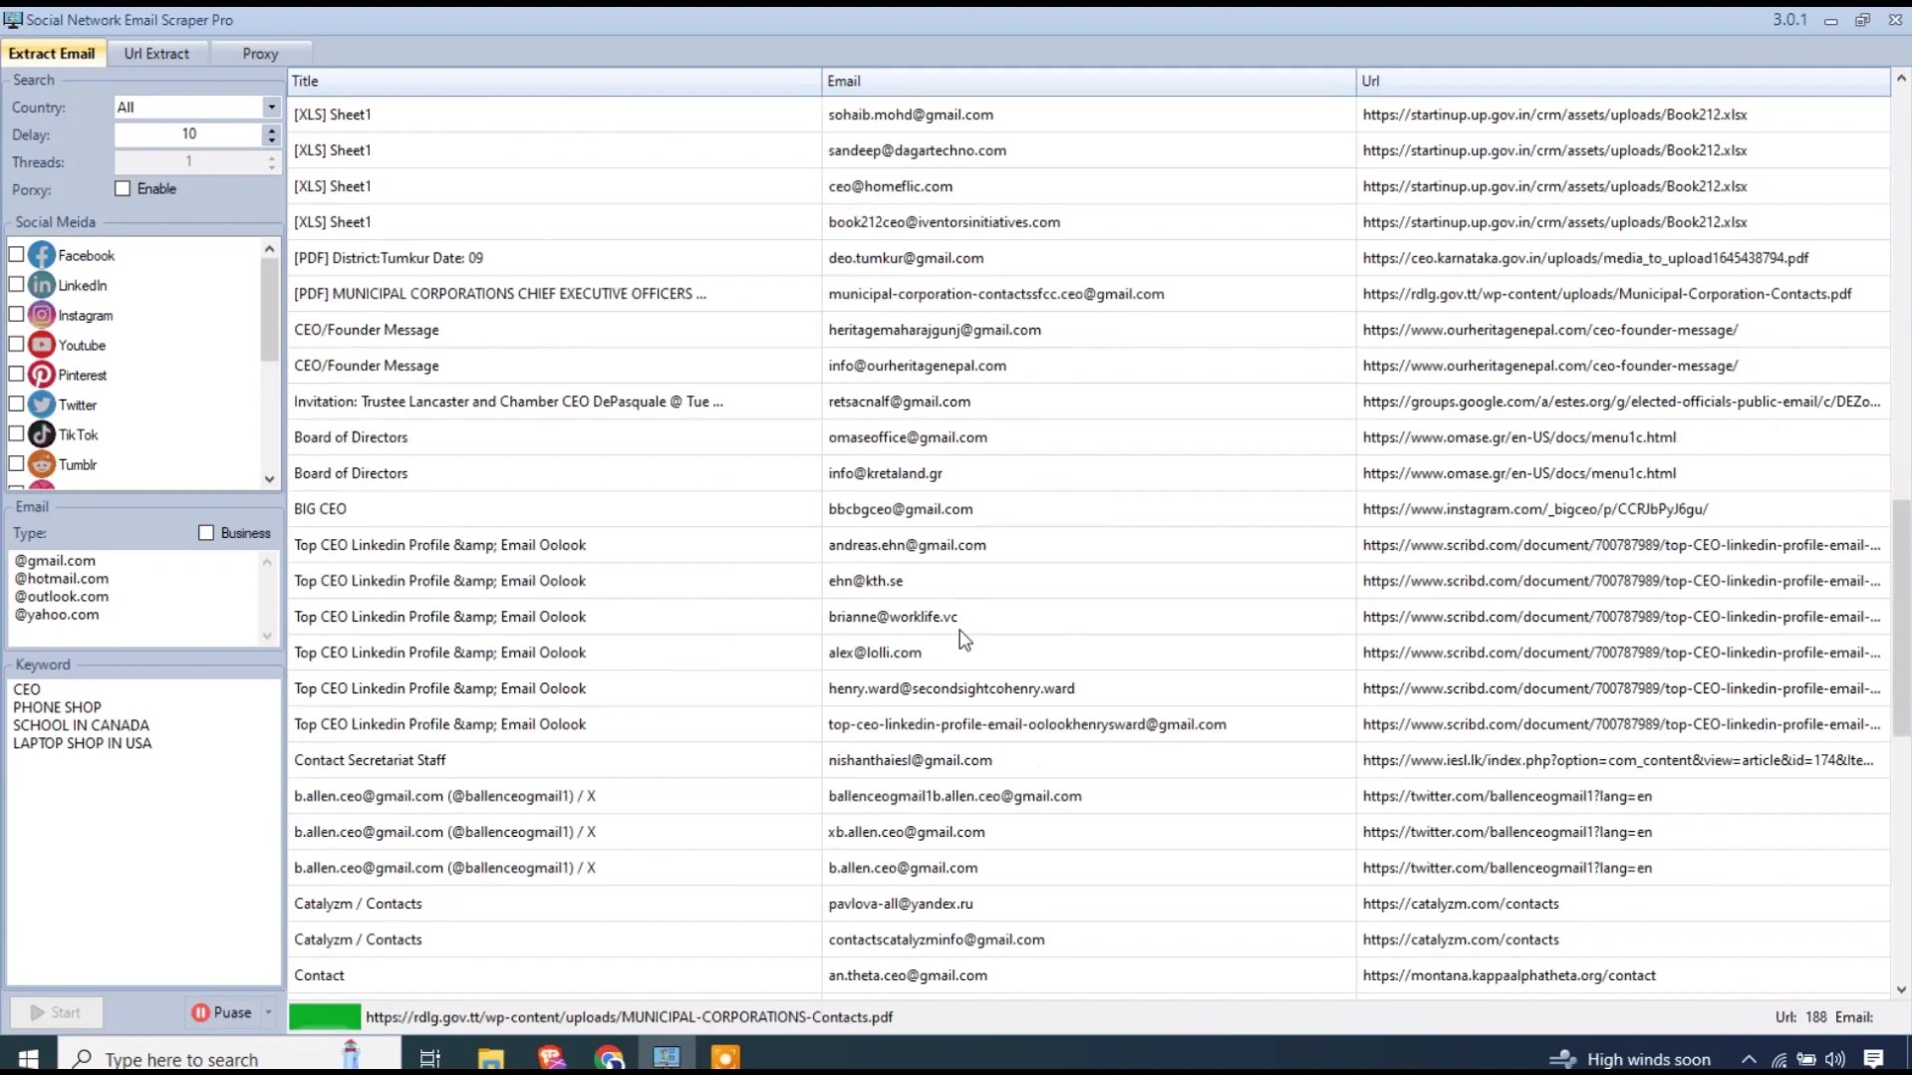Viewport: 1912px width, 1075px height.
Task: Click the volume speaker tray icon
Action: pos(1835,1059)
